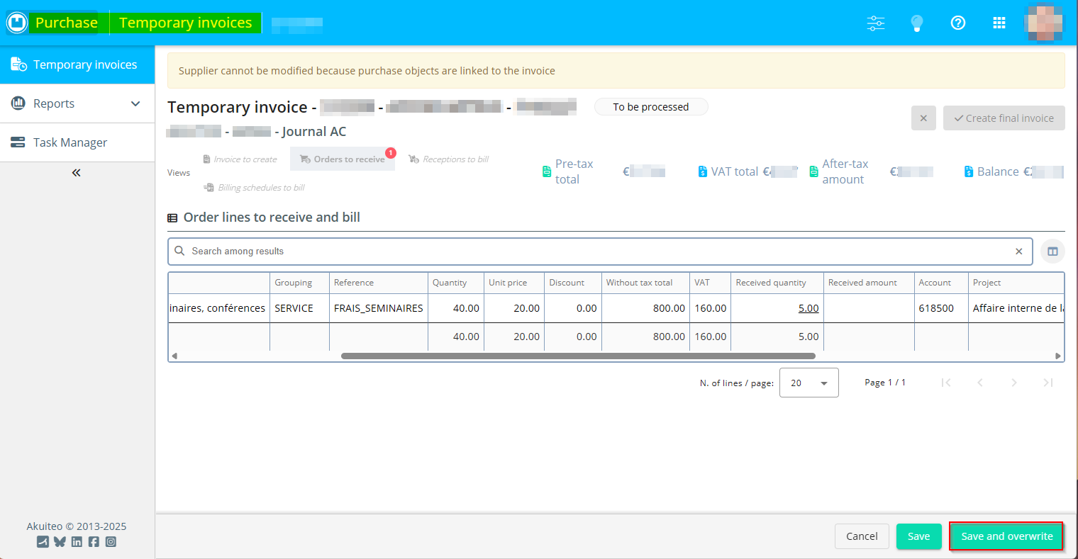
Task: Clear the search field with X icon
Action: pos(1019,252)
